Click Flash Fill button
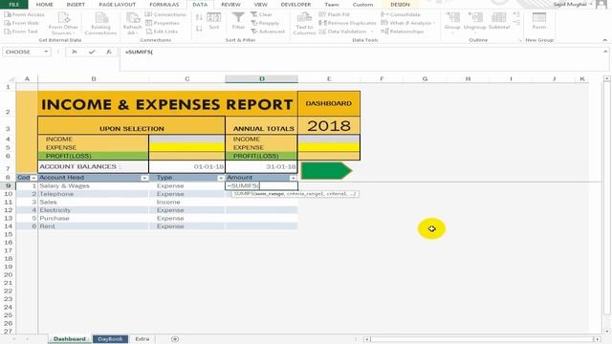This screenshot has height=344, width=612. 335,14
